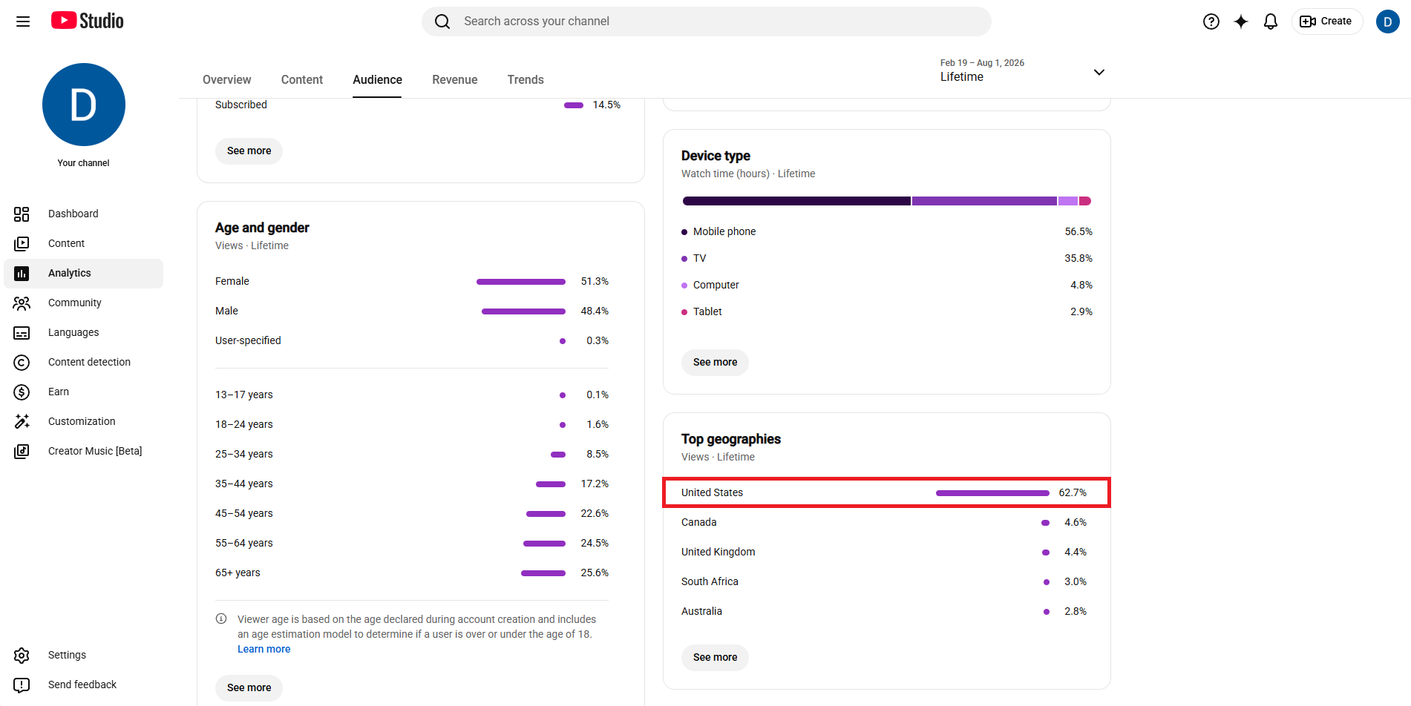Click the United States views bar
1411x706 pixels.
992,493
